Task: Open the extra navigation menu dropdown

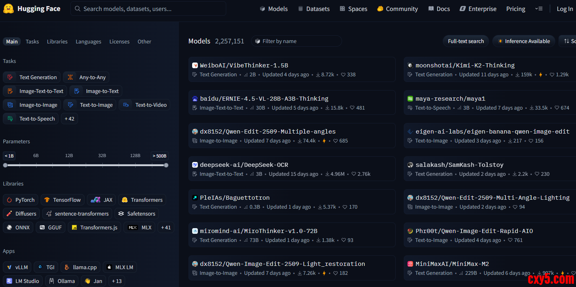Action: [x=539, y=9]
